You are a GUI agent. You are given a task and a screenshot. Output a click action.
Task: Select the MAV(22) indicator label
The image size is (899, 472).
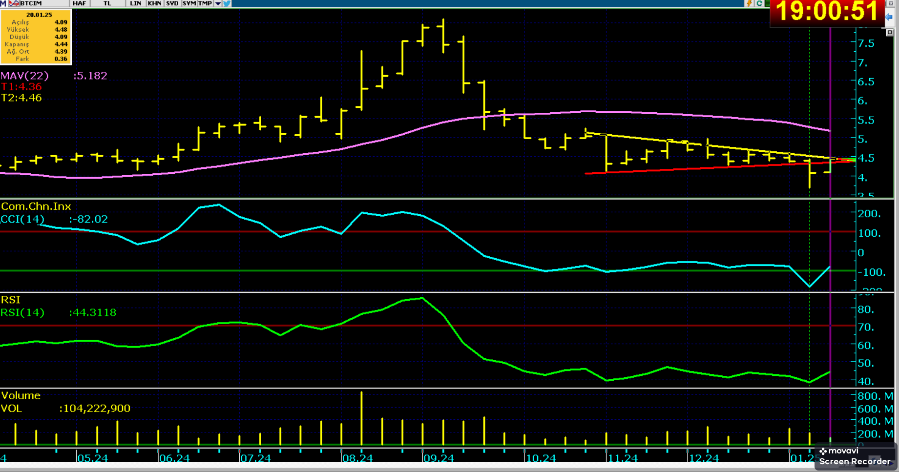24,76
